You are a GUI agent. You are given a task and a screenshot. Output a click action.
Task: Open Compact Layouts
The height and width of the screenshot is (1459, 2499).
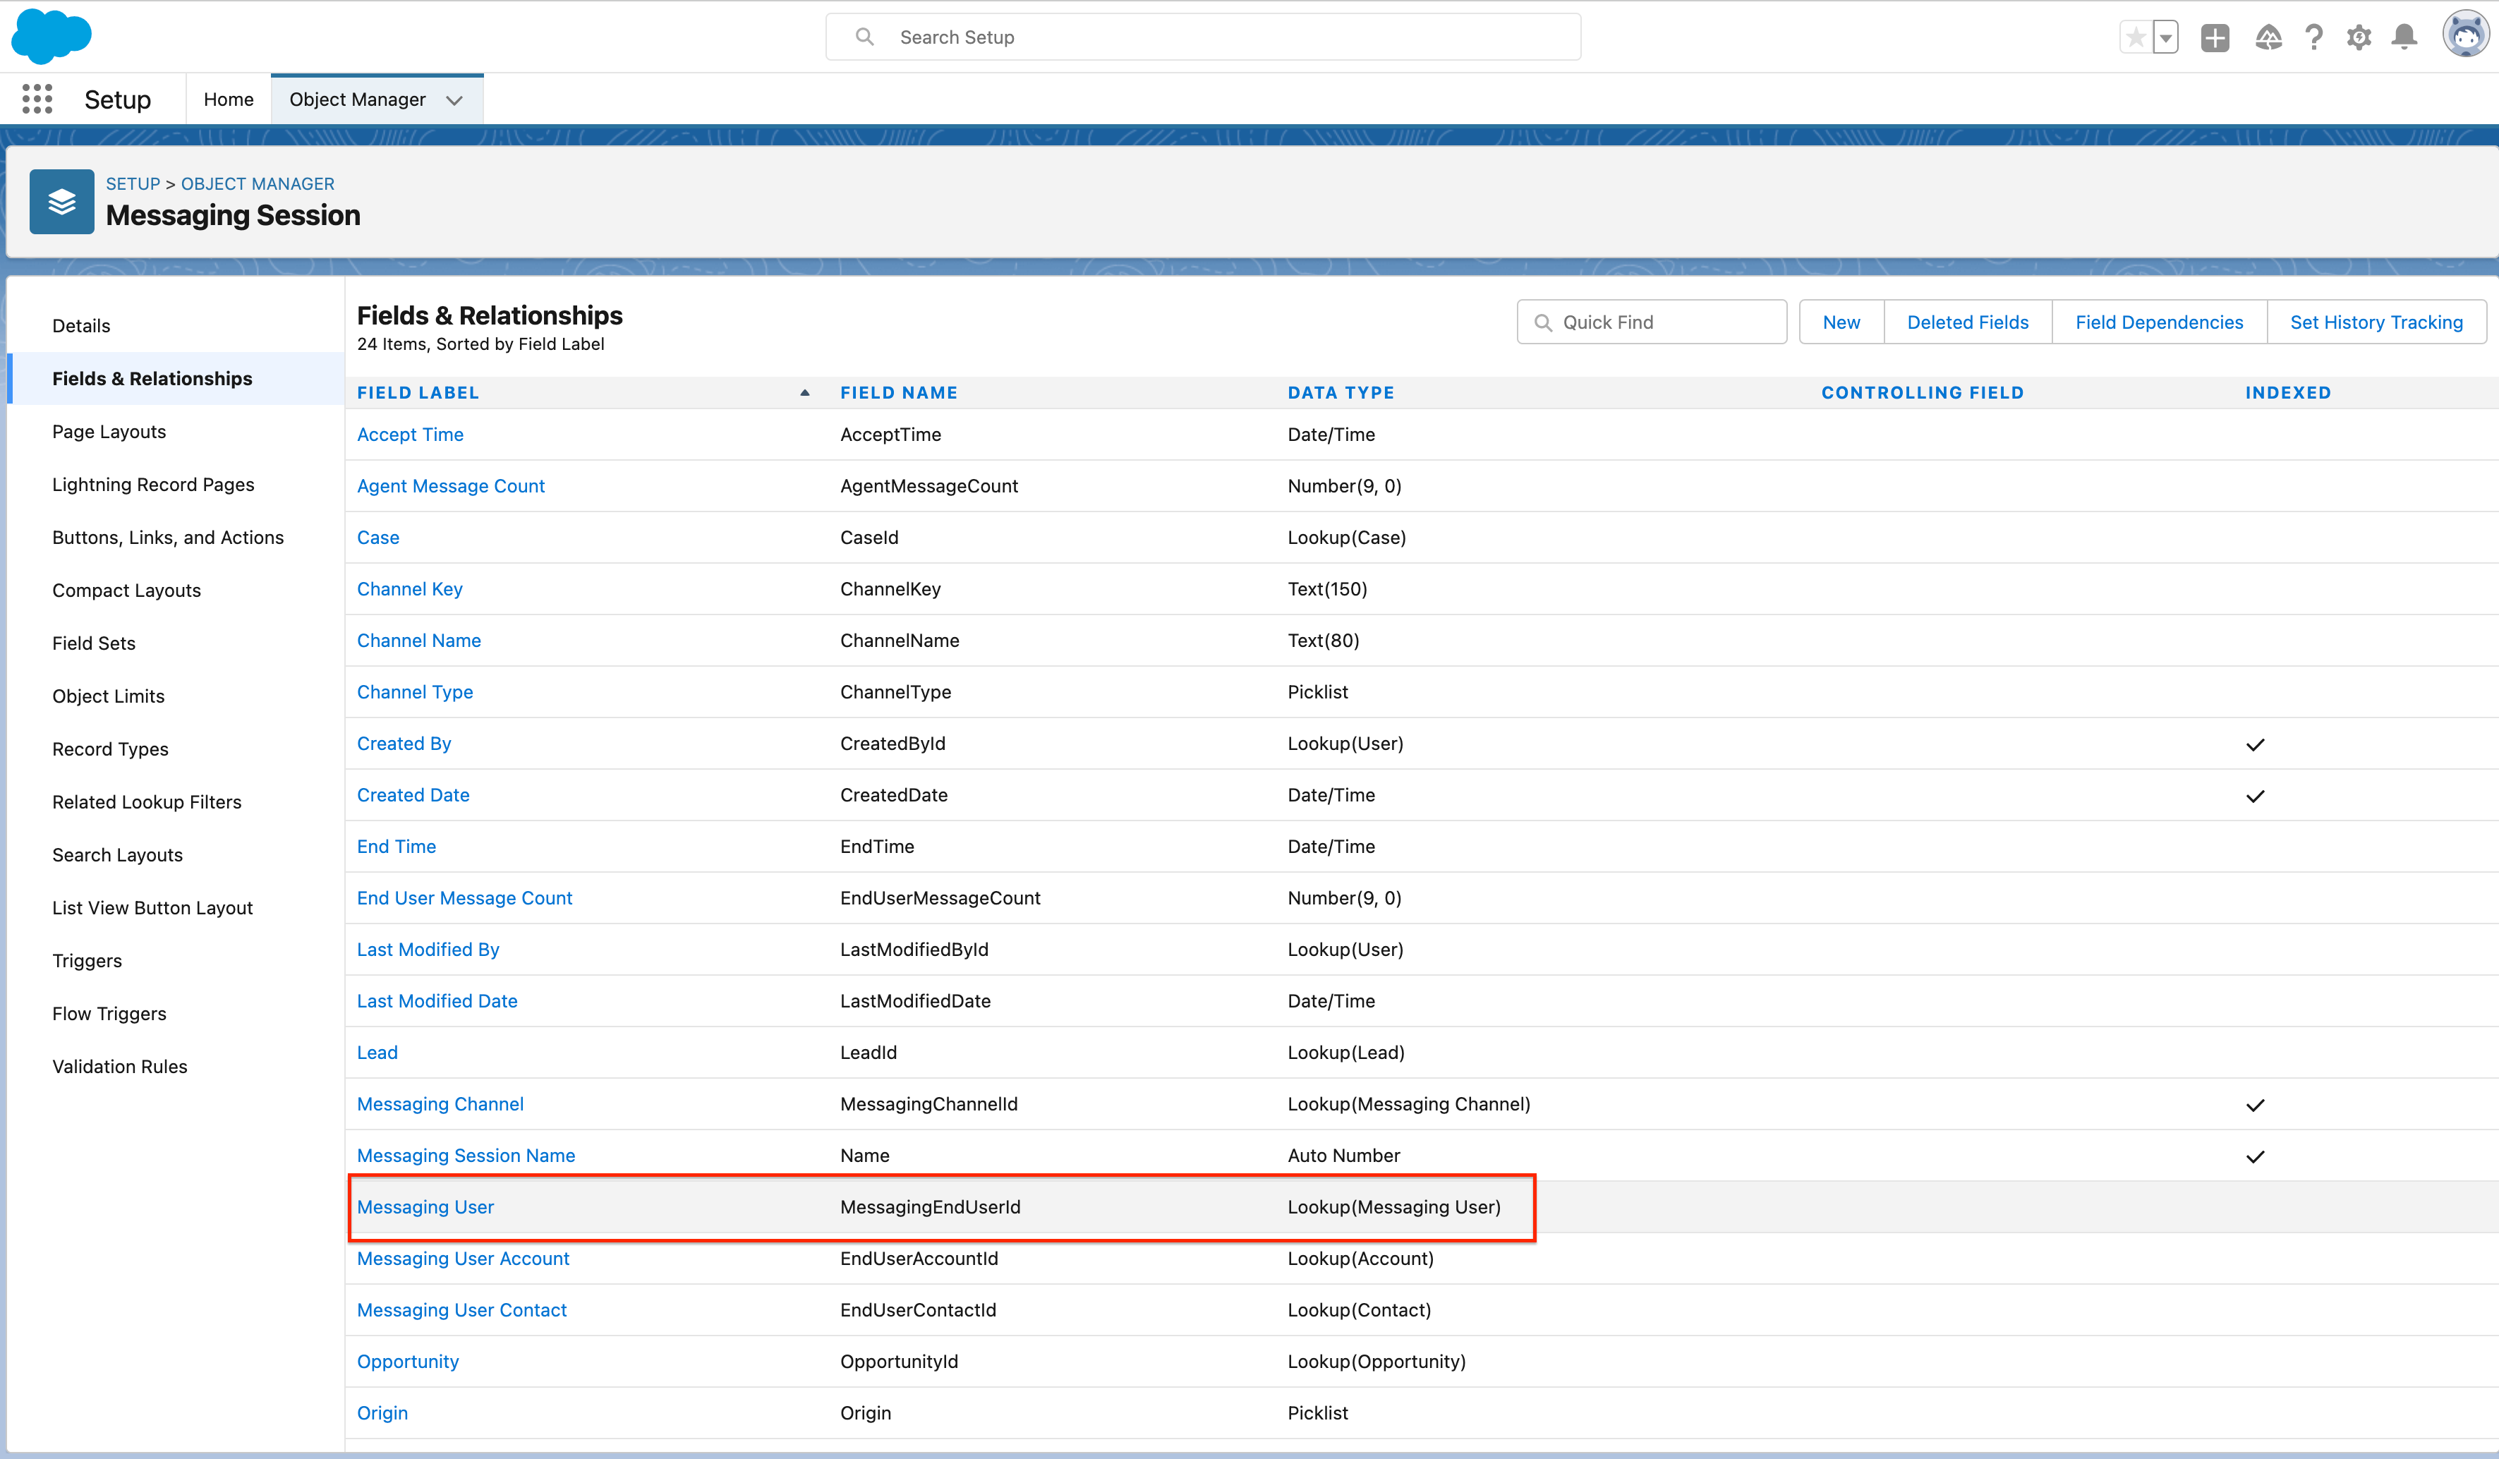(x=126, y=590)
